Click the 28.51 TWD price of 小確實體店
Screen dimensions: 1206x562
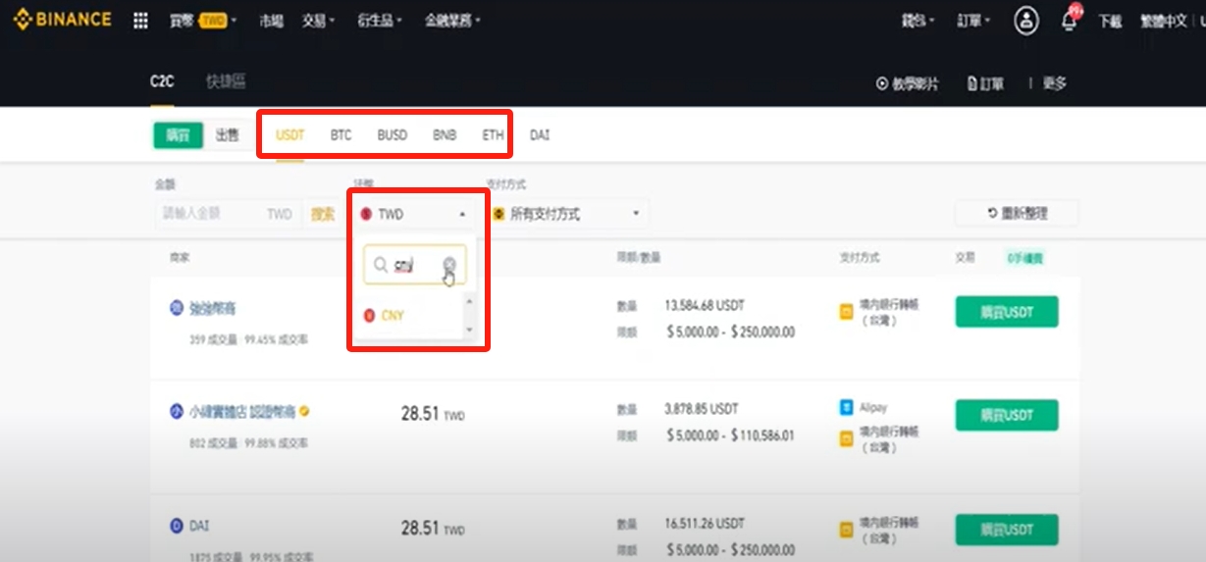(x=433, y=414)
